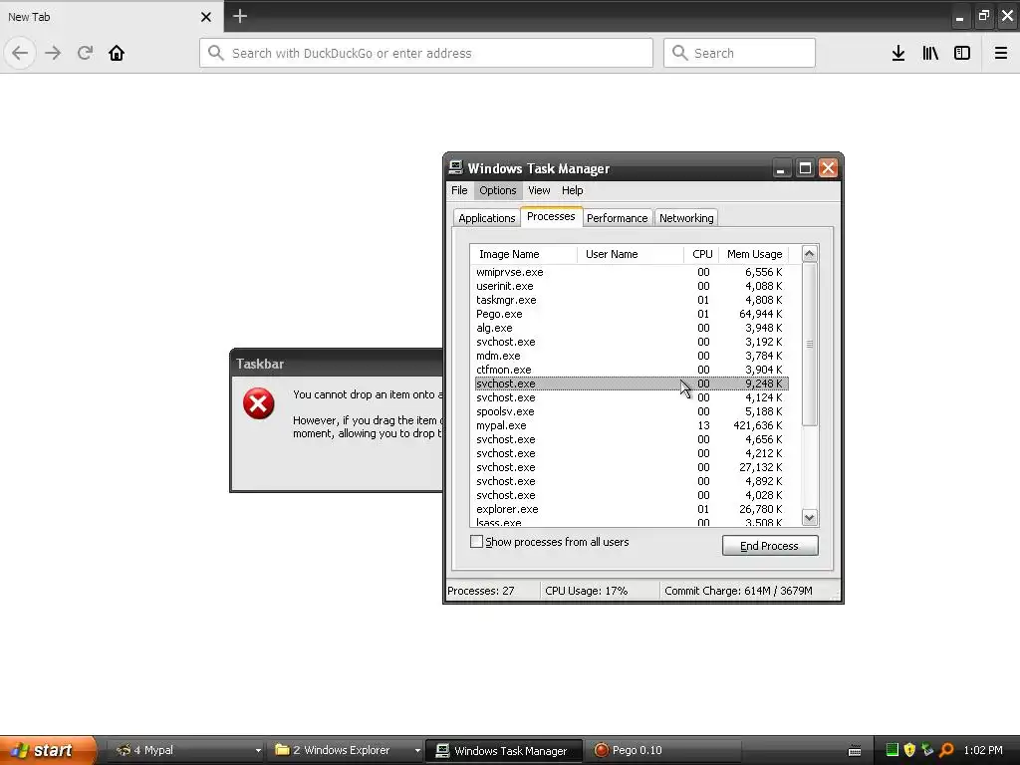Switch to the Applications tab

[x=486, y=218]
